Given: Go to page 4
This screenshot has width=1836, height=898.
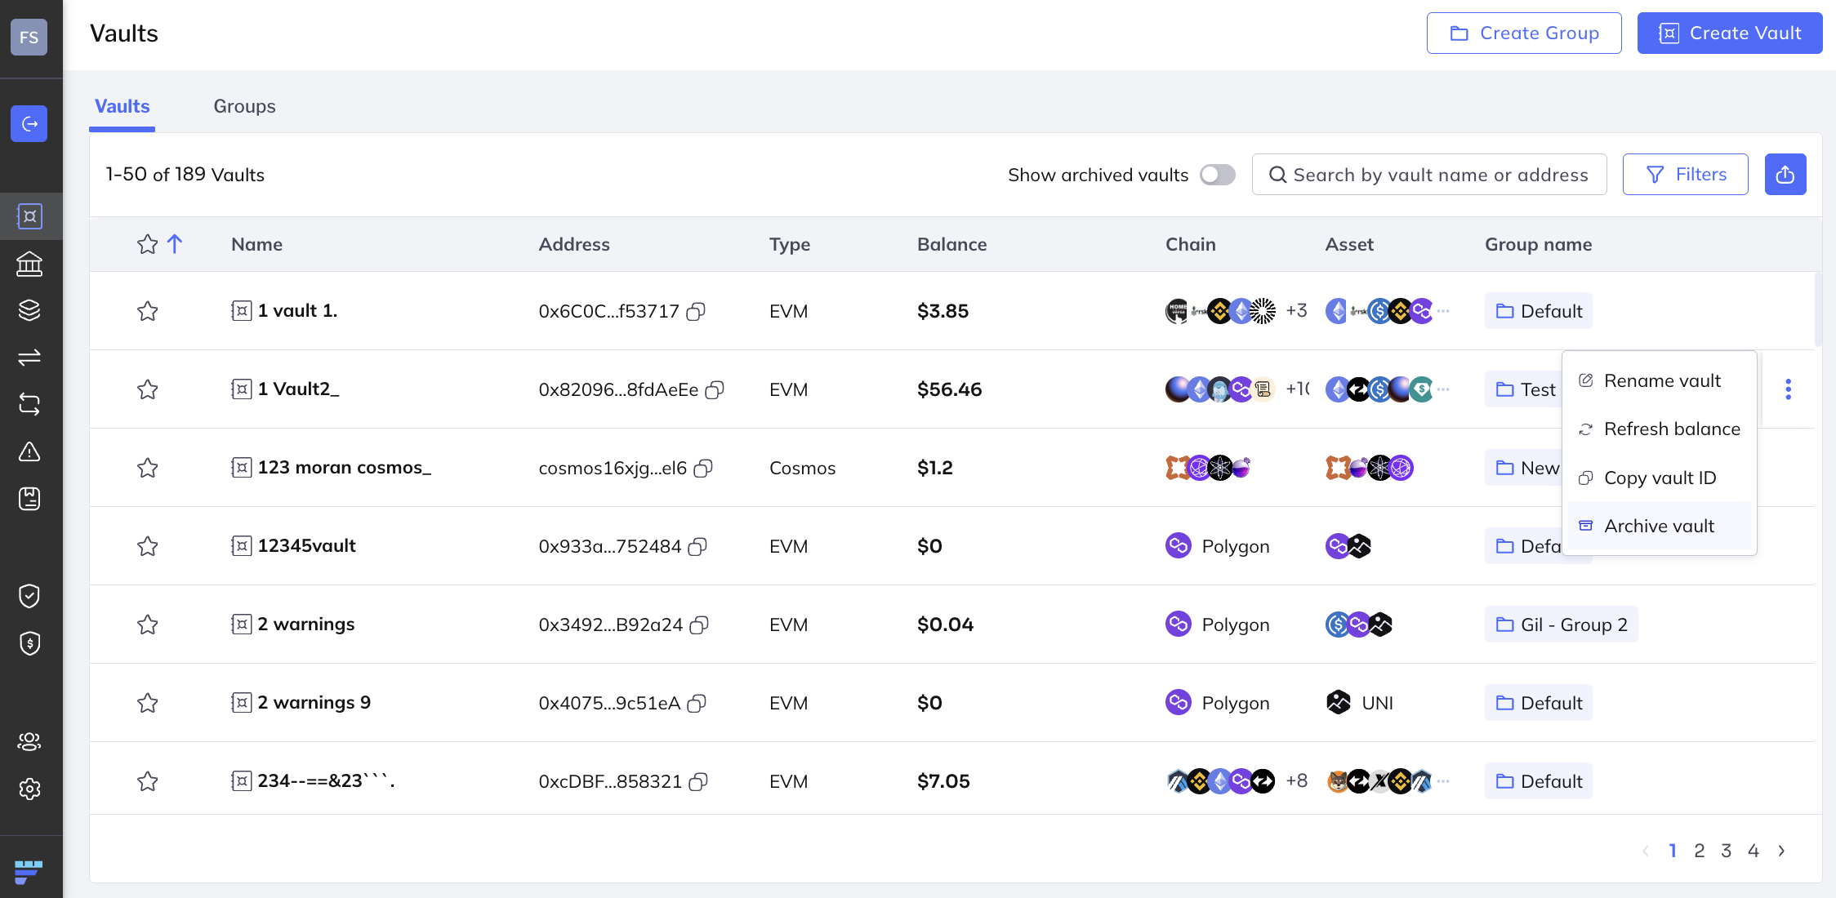Looking at the screenshot, I should [1754, 851].
